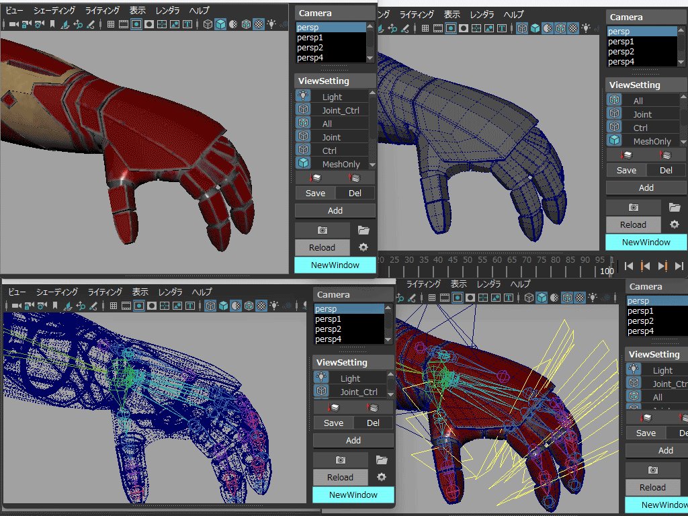The height and width of the screenshot is (516, 688).
Task: Open シェーディング menu in top-left panel
Action: pos(54,10)
